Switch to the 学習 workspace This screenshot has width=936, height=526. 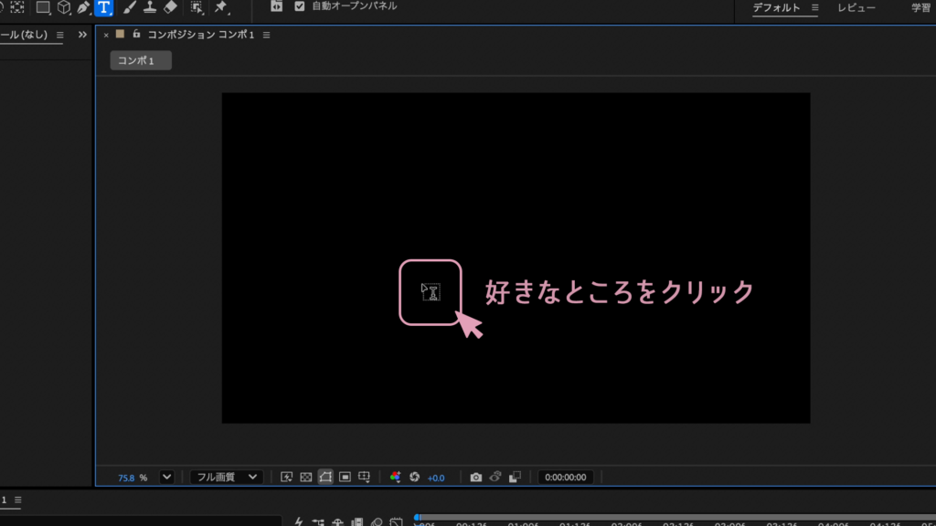tap(923, 7)
